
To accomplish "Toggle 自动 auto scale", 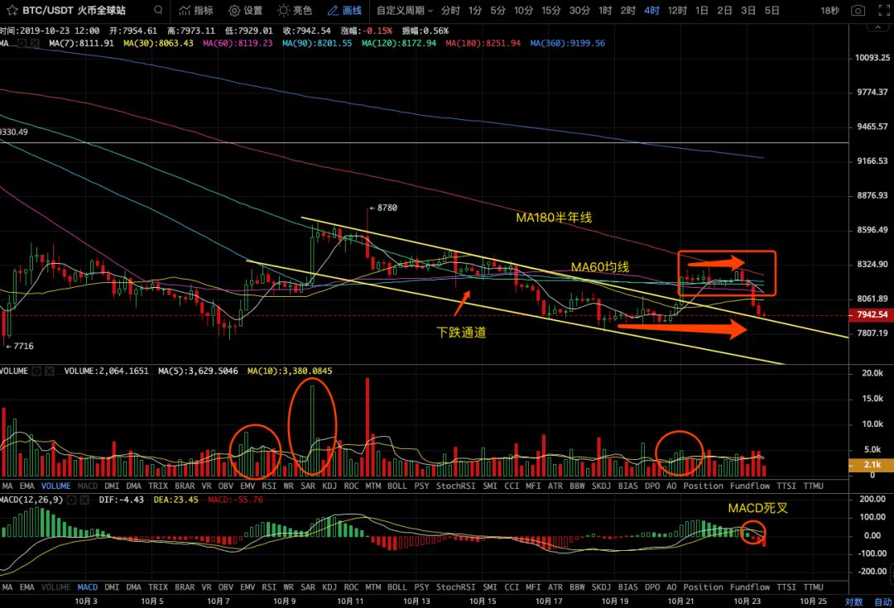I will 882,601.
